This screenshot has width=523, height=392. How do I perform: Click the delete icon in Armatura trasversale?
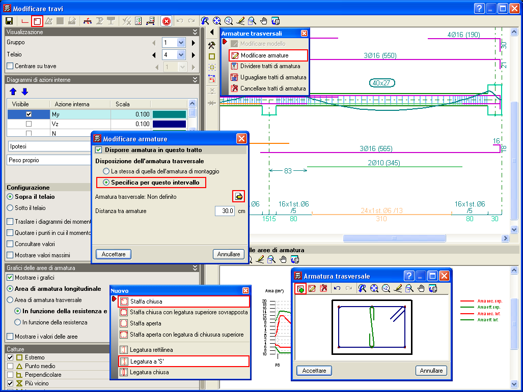coord(323,288)
